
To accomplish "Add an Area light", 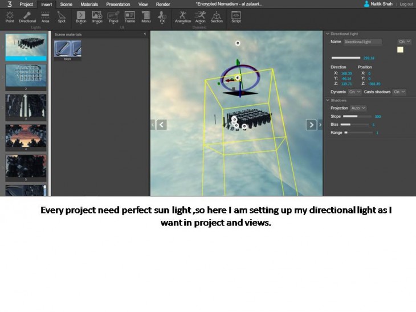I will [x=45, y=16].
